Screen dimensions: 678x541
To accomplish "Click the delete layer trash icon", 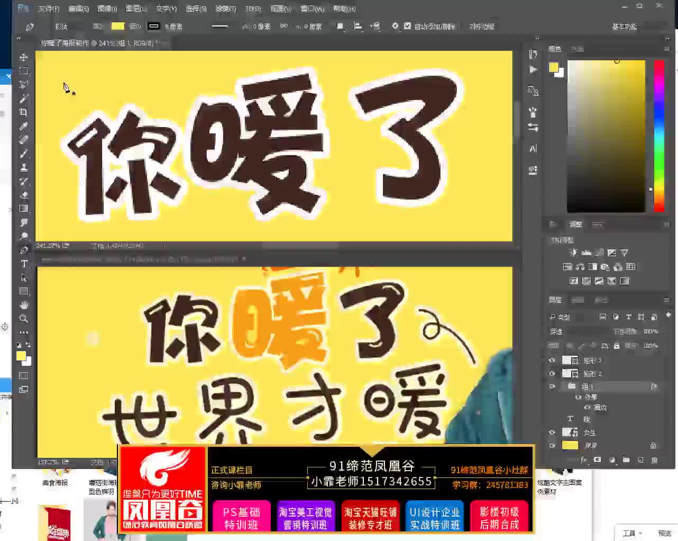I will [x=654, y=459].
